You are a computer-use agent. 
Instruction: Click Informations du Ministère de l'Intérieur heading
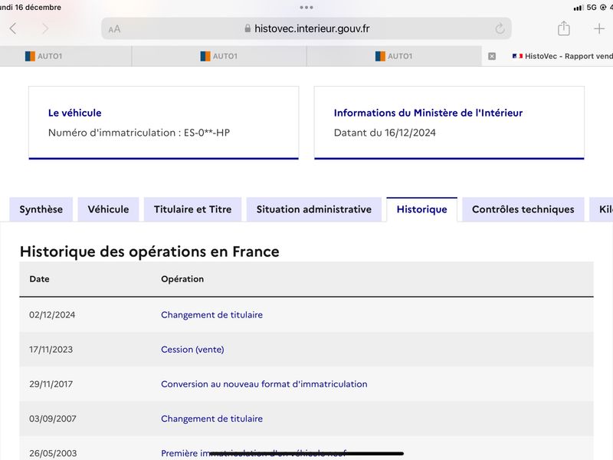pyautogui.click(x=428, y=113)
